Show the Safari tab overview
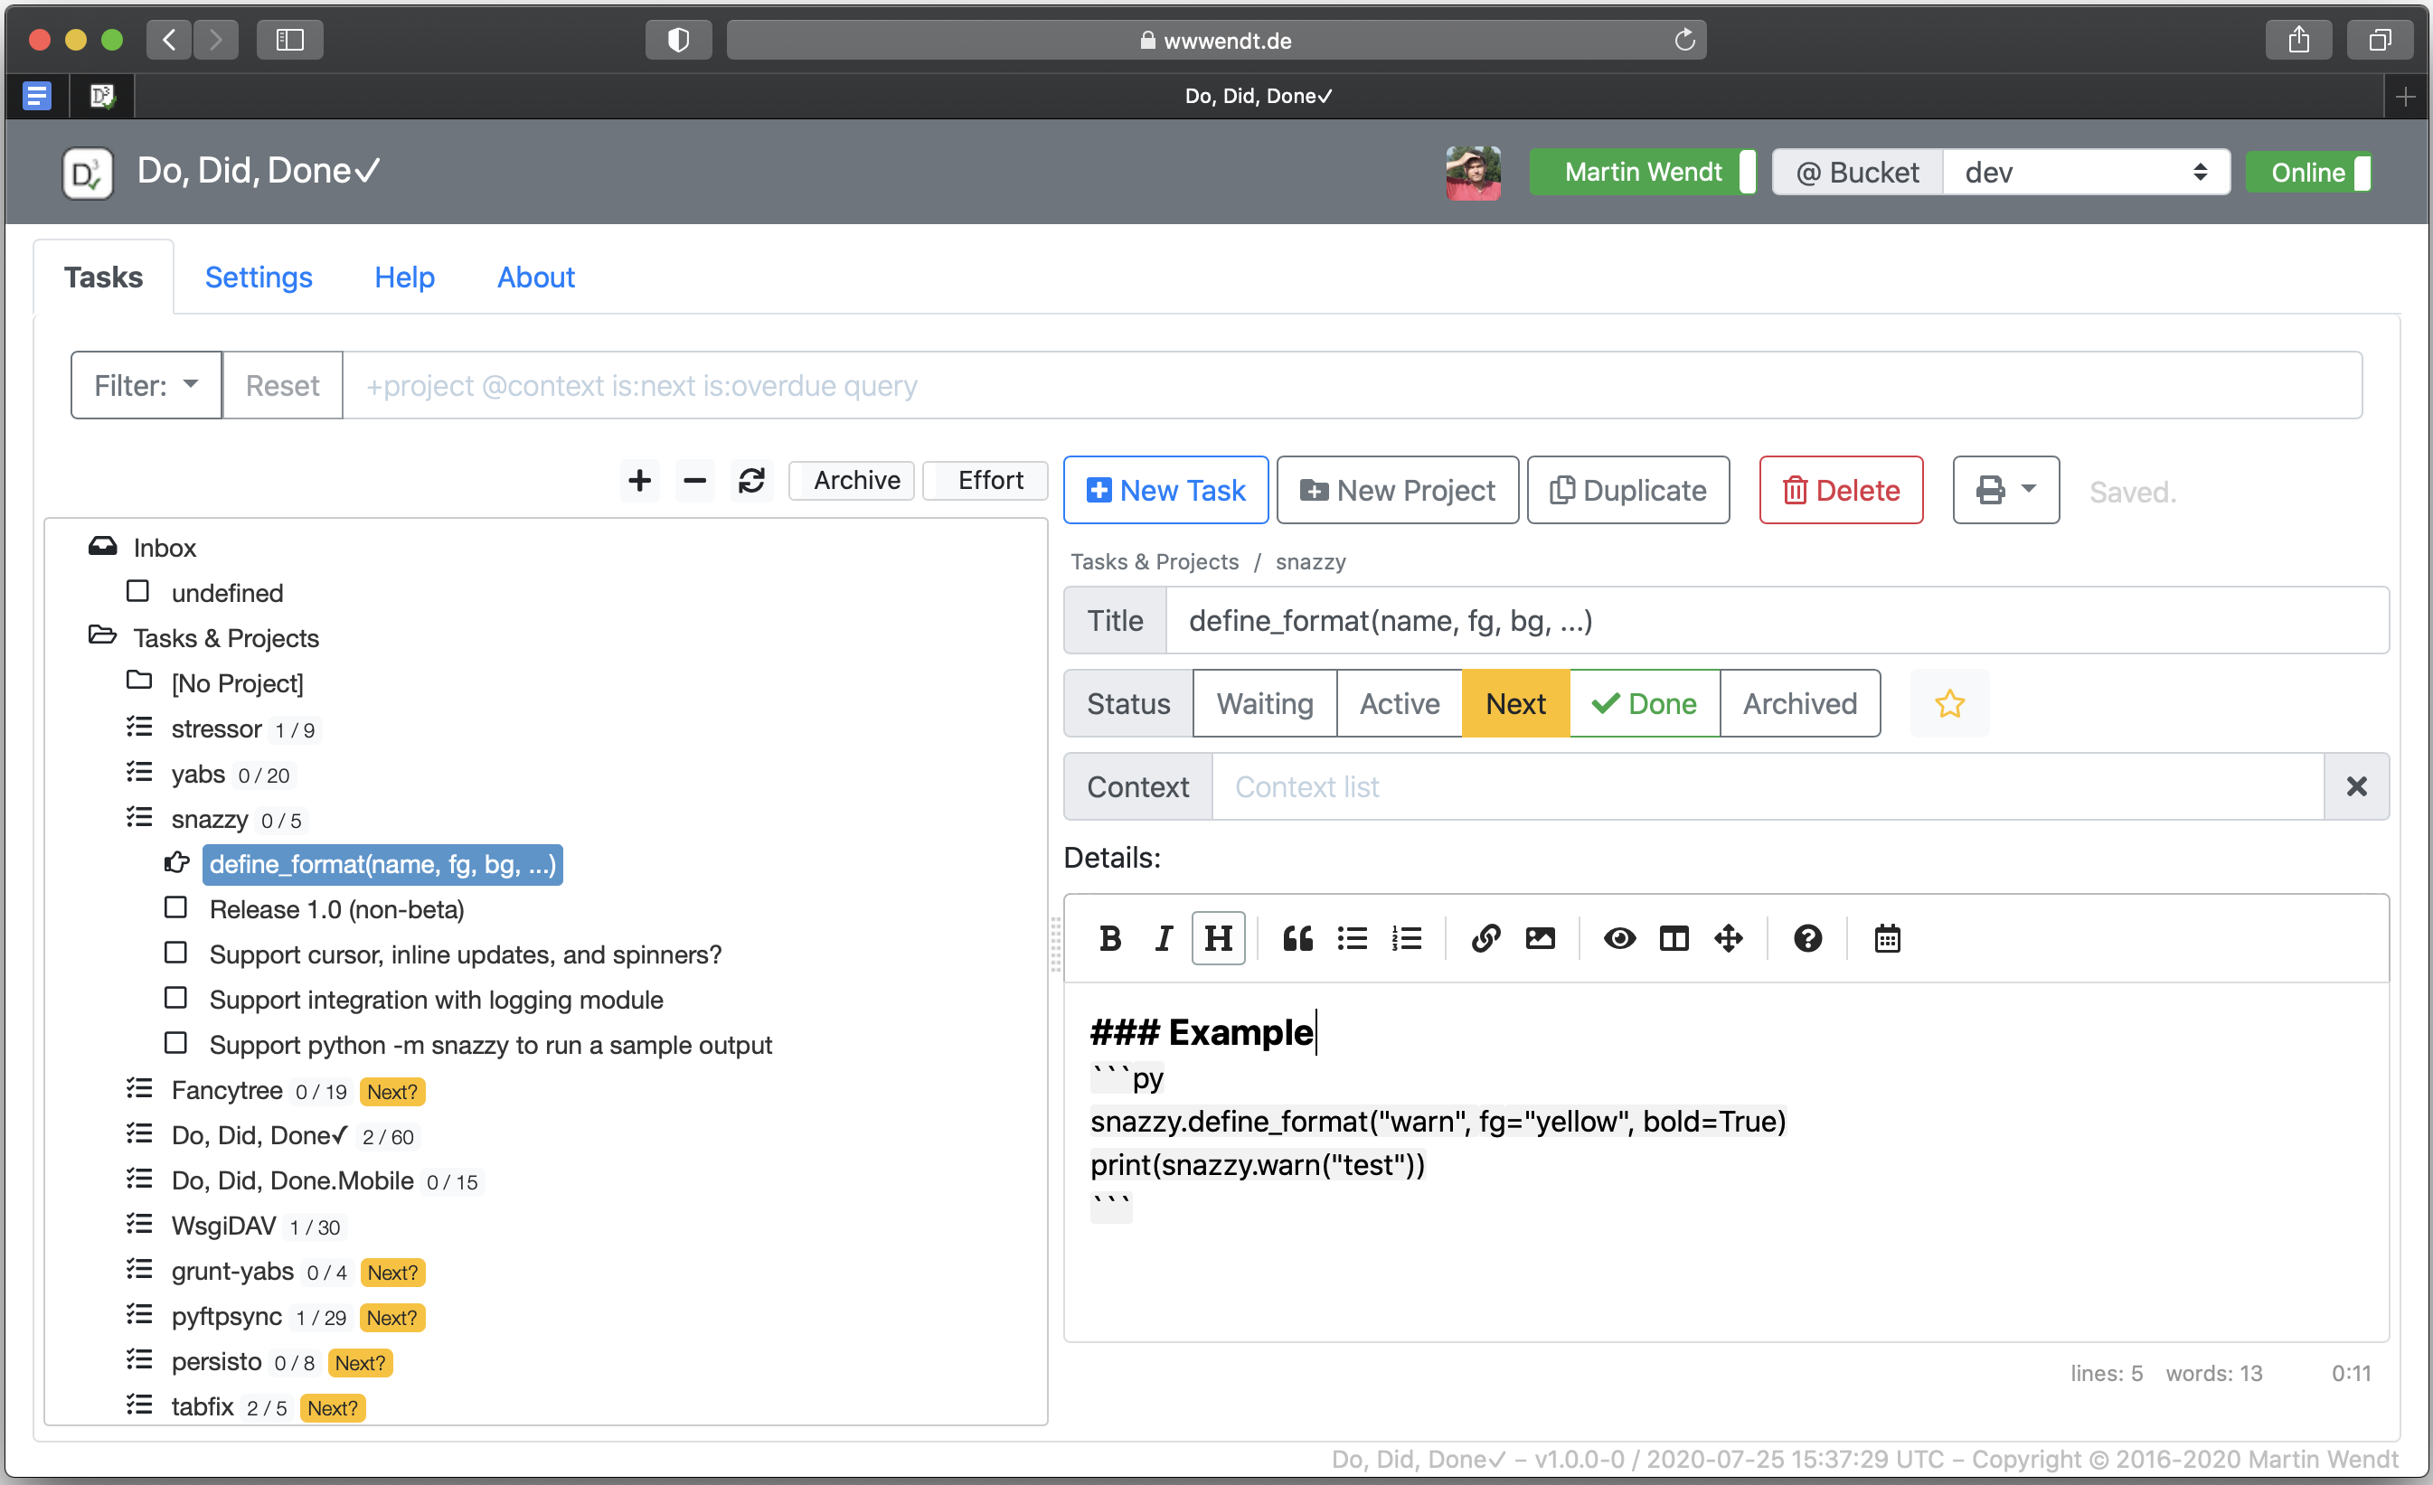Screen dimensions: 2433x1485 [2380, 40]
